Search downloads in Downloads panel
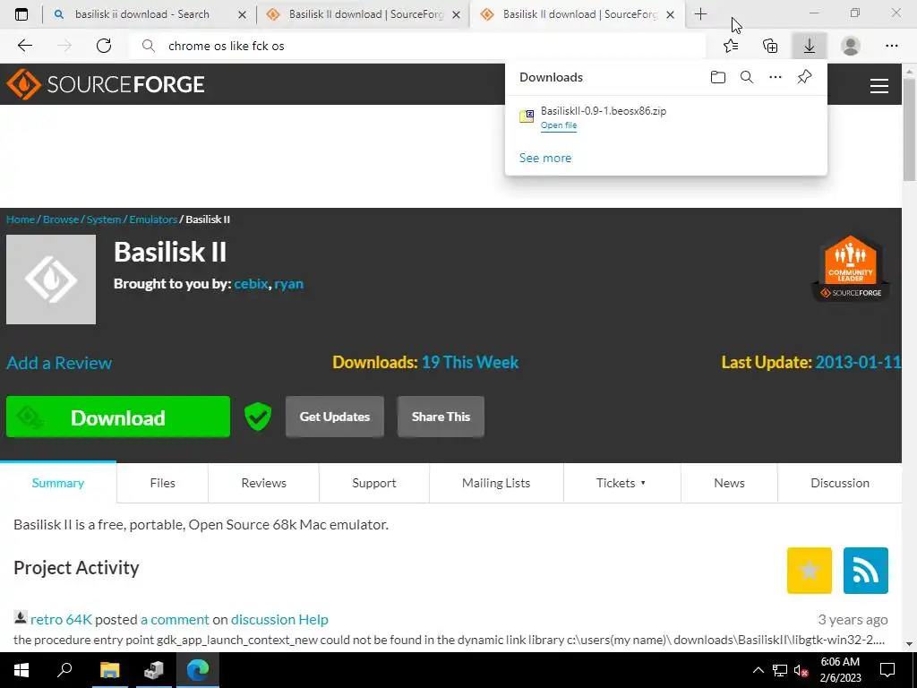The height and width of the screenshot is (688, 917). click(747, 77)
